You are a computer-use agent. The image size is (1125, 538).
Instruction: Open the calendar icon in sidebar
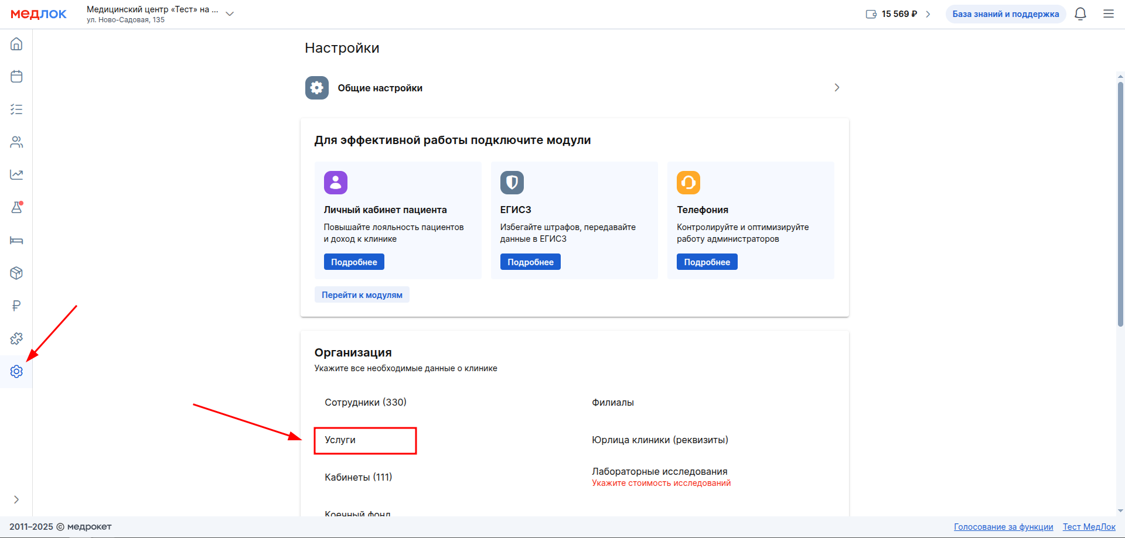(x=16, y=77)
